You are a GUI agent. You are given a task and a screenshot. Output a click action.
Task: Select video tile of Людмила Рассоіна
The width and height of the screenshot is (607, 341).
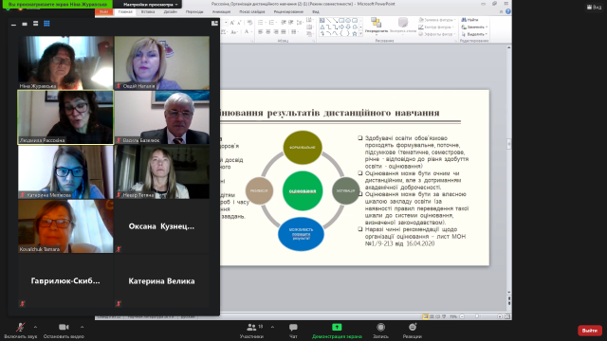tap(65, 117)
